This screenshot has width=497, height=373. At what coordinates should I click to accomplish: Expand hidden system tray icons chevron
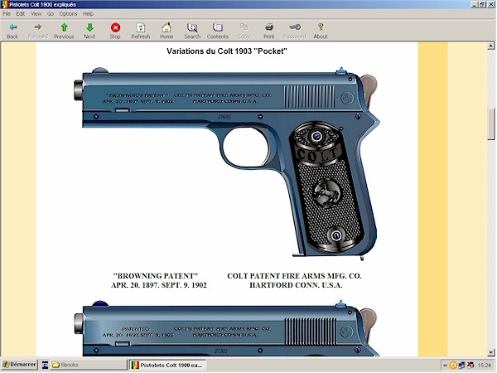point(445,366)
